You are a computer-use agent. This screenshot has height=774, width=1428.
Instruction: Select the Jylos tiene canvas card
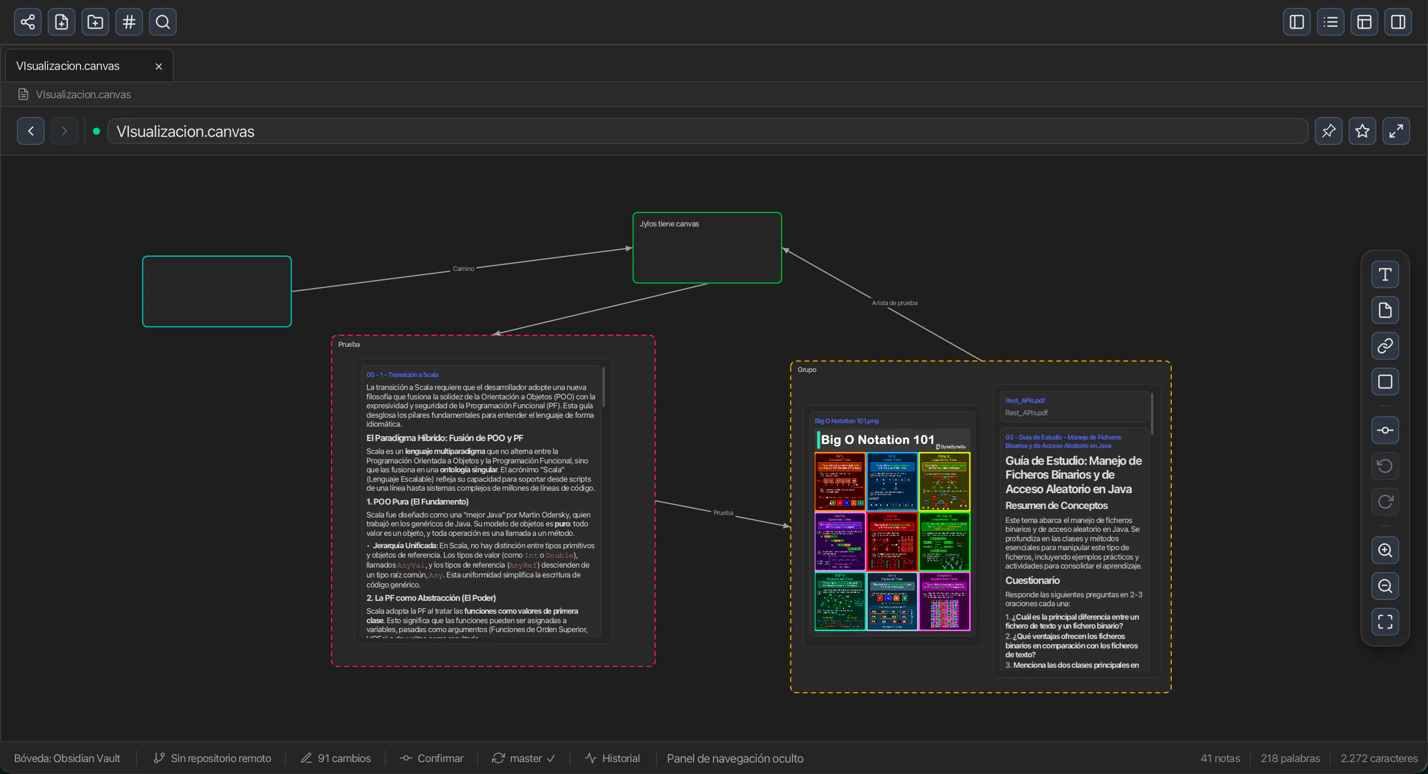tap(708, 248)
